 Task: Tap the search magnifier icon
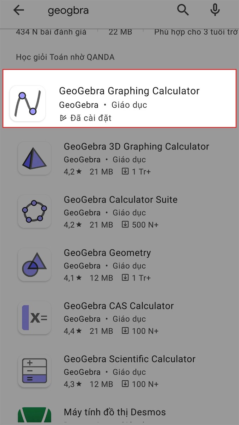pyautogui.click(x=183, y=10)
